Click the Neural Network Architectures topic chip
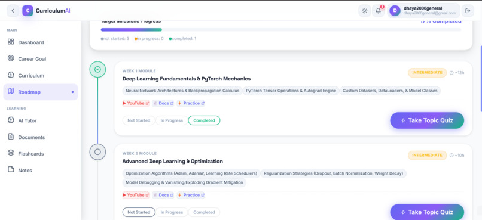This screenshot has height=220, width=482. (x=182, y=91)
